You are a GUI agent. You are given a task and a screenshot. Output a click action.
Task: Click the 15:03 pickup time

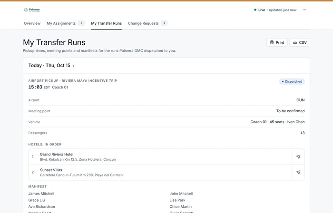pyautogui.click(x=35, y=87)
